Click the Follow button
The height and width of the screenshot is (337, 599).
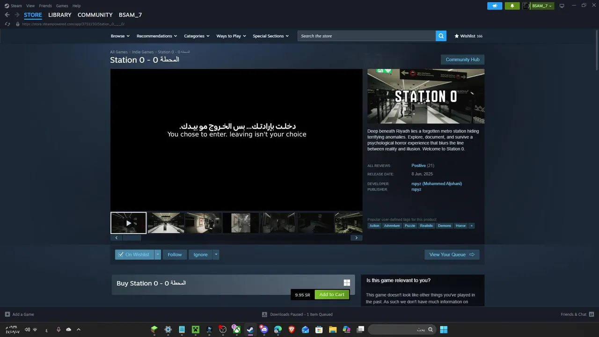coord(175,255)
